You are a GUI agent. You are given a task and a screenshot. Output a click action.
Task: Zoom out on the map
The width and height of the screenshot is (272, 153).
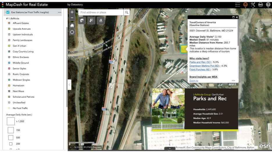(x=72, y=18)
